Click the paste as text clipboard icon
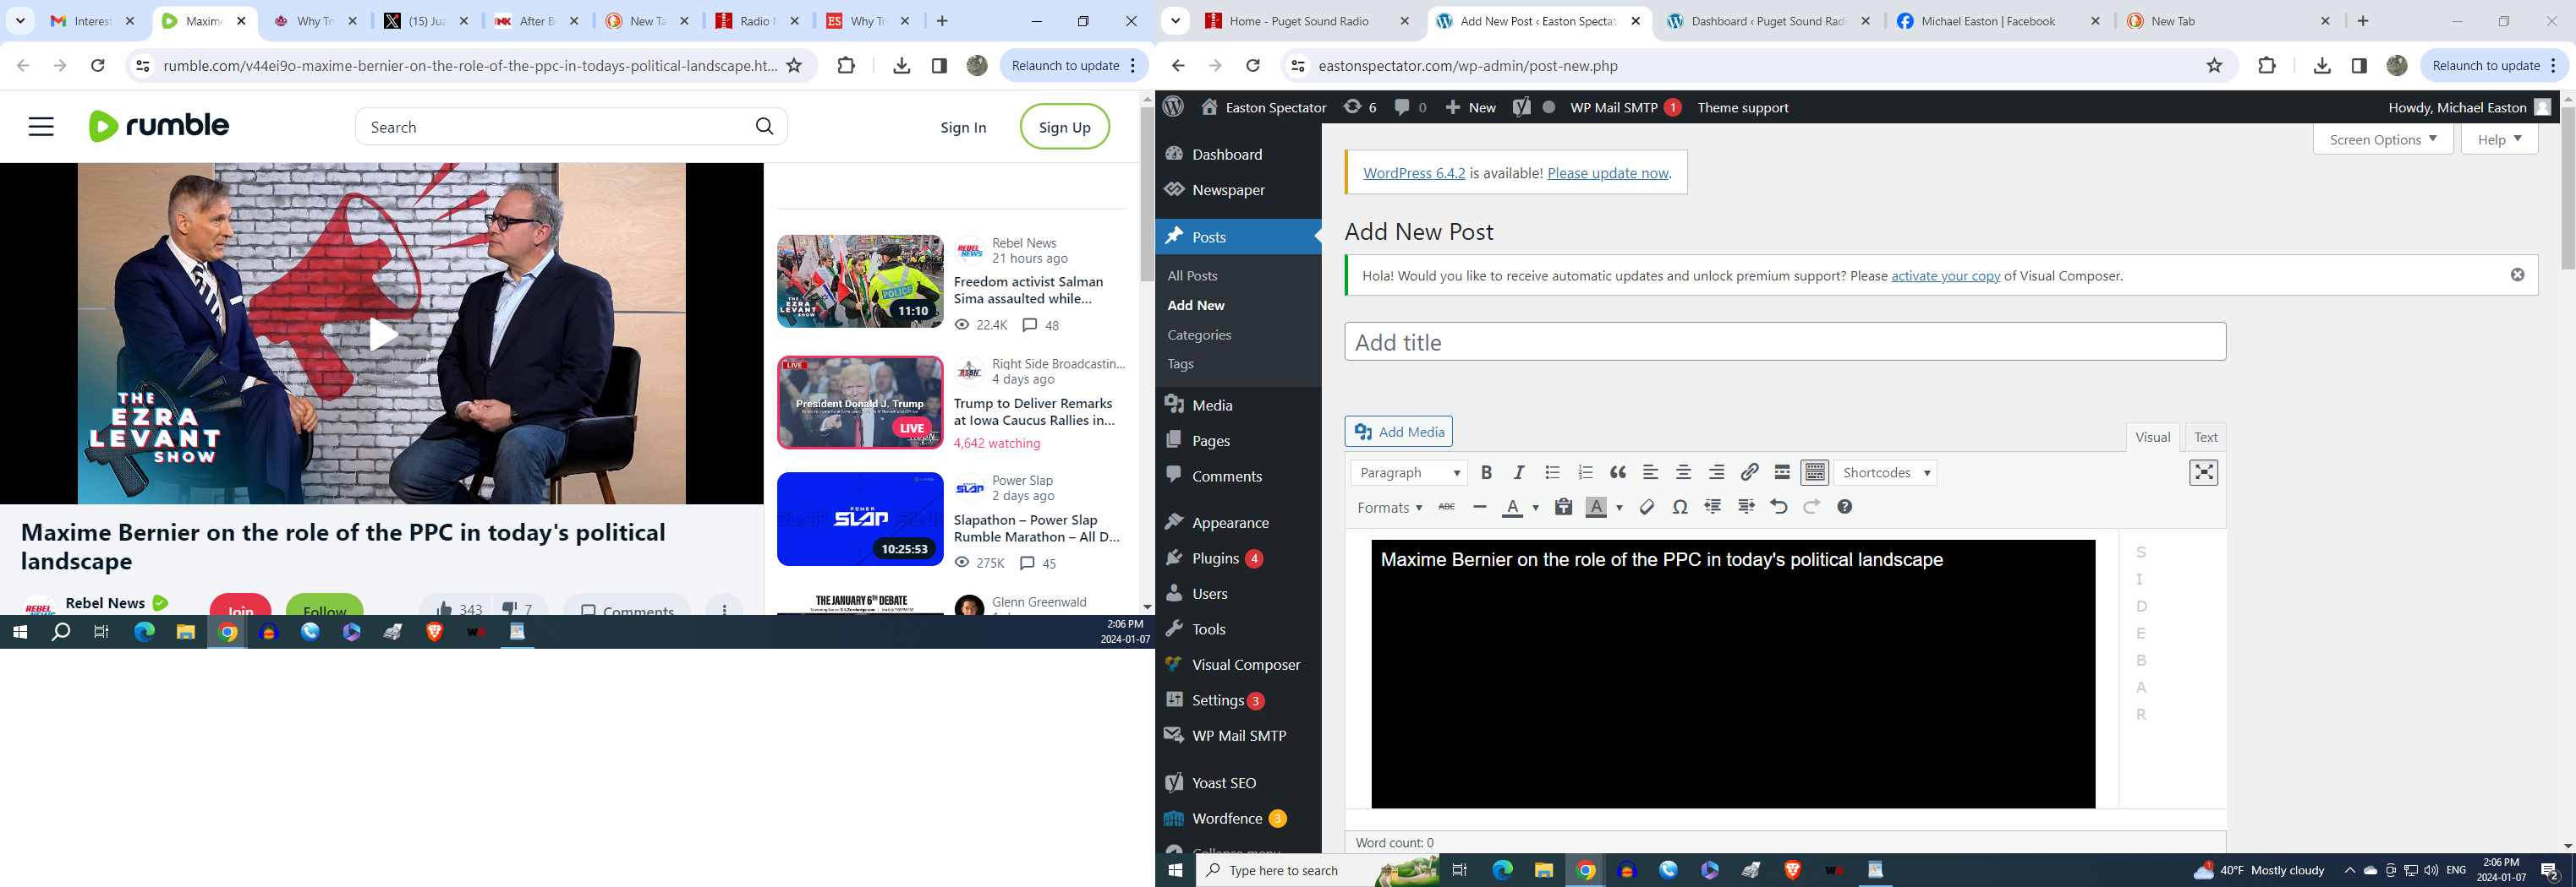The width and height of the screenshot is (2576, 887). coord(1563,508)
